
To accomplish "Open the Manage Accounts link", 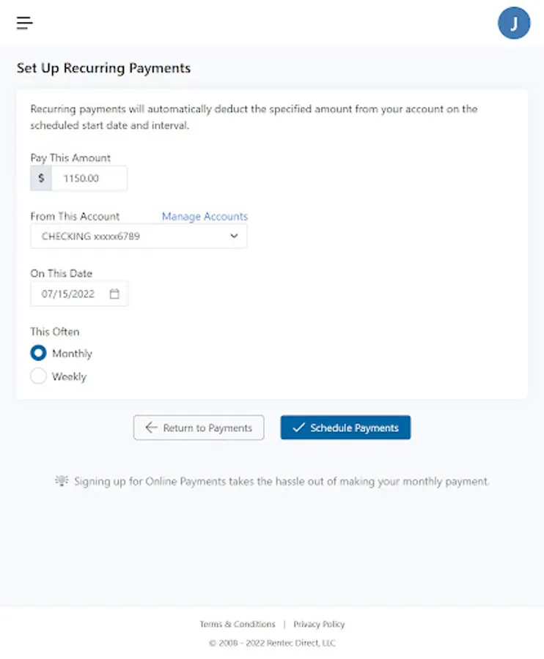I will (x=205, y=217).
